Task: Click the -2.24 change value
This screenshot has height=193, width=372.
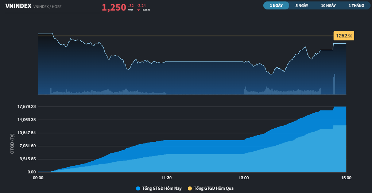Action: click(x=142, y=6)
